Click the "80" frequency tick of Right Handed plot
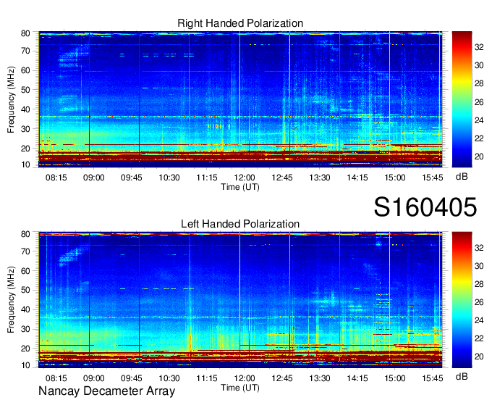 click(25, 33)
